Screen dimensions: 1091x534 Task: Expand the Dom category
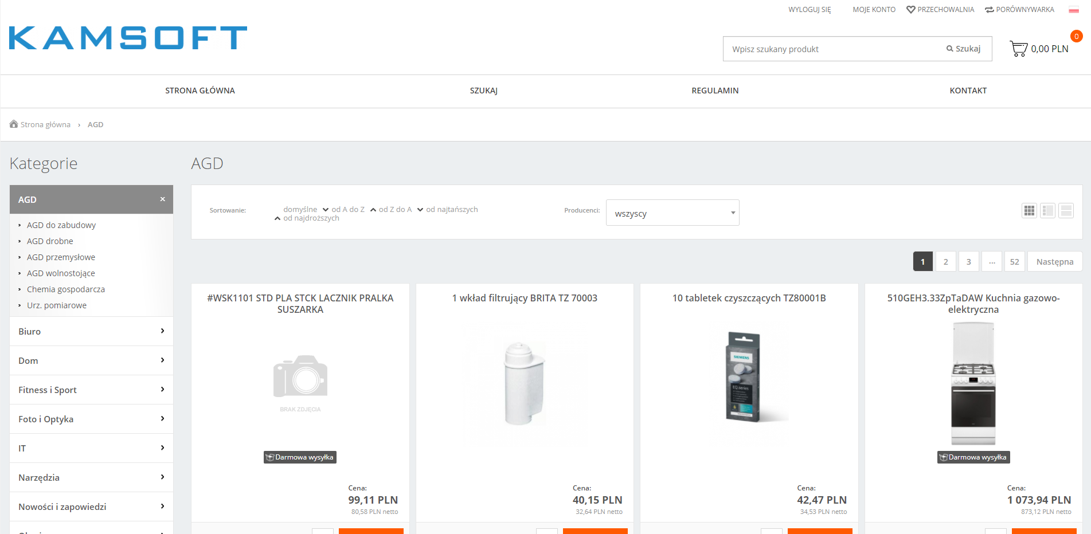(x=92, y=360)
